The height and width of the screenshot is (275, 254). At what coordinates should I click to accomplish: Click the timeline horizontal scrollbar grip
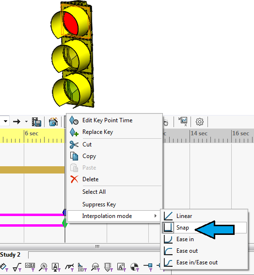[97, 246]
